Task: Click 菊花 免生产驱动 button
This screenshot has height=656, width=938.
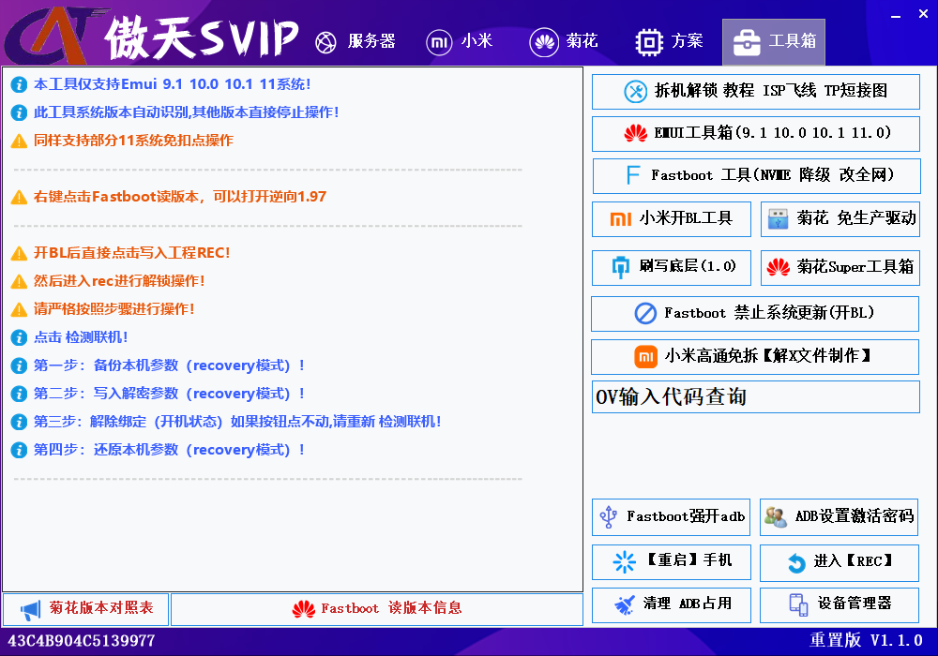Action: (x=840, y=218)
